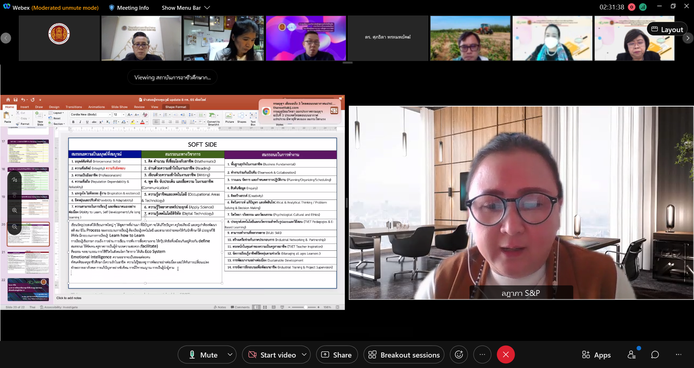Click the New Slide icon
Viewport: 694px width, 368px height.
point(39,115)
